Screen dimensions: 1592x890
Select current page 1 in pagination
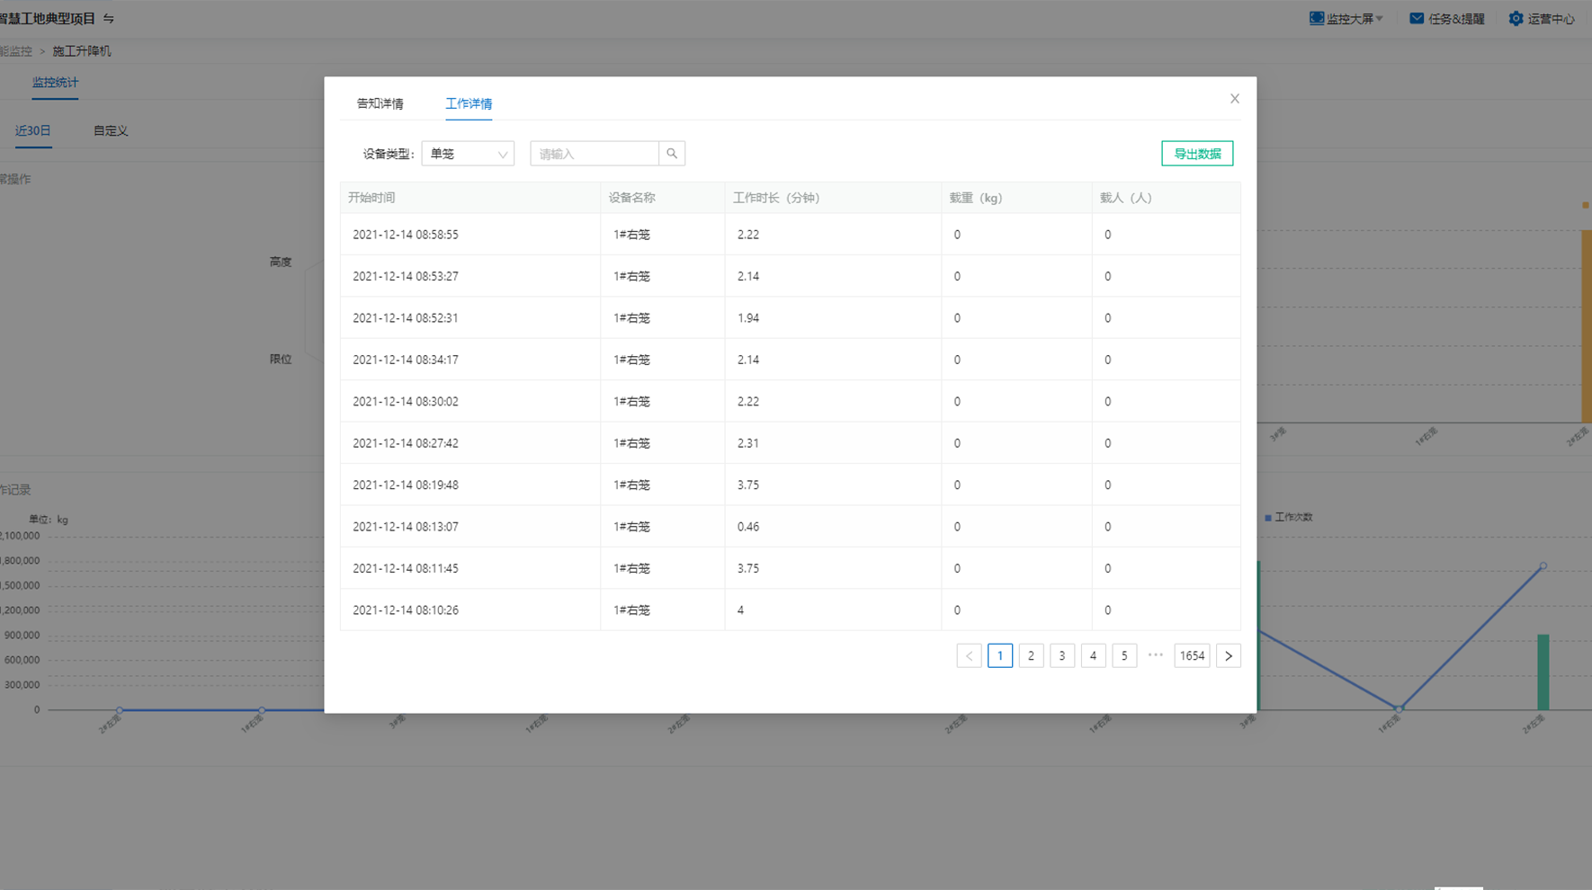1000,655
